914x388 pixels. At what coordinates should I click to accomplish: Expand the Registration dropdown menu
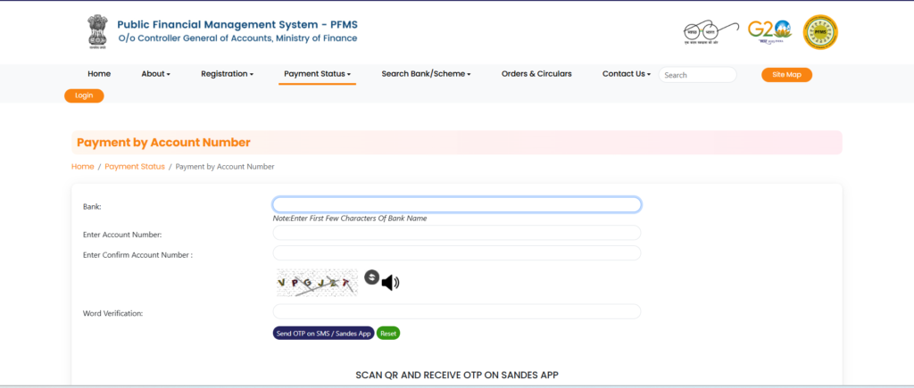[x=228, y=74]
